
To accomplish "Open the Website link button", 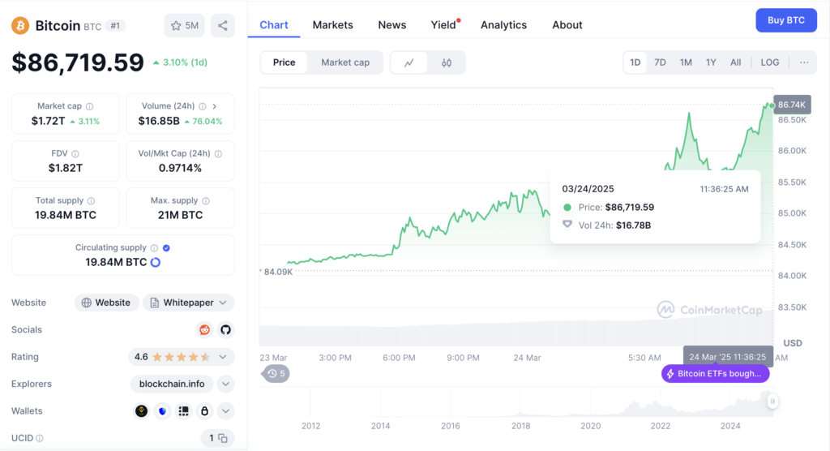I will coord(106,303).
